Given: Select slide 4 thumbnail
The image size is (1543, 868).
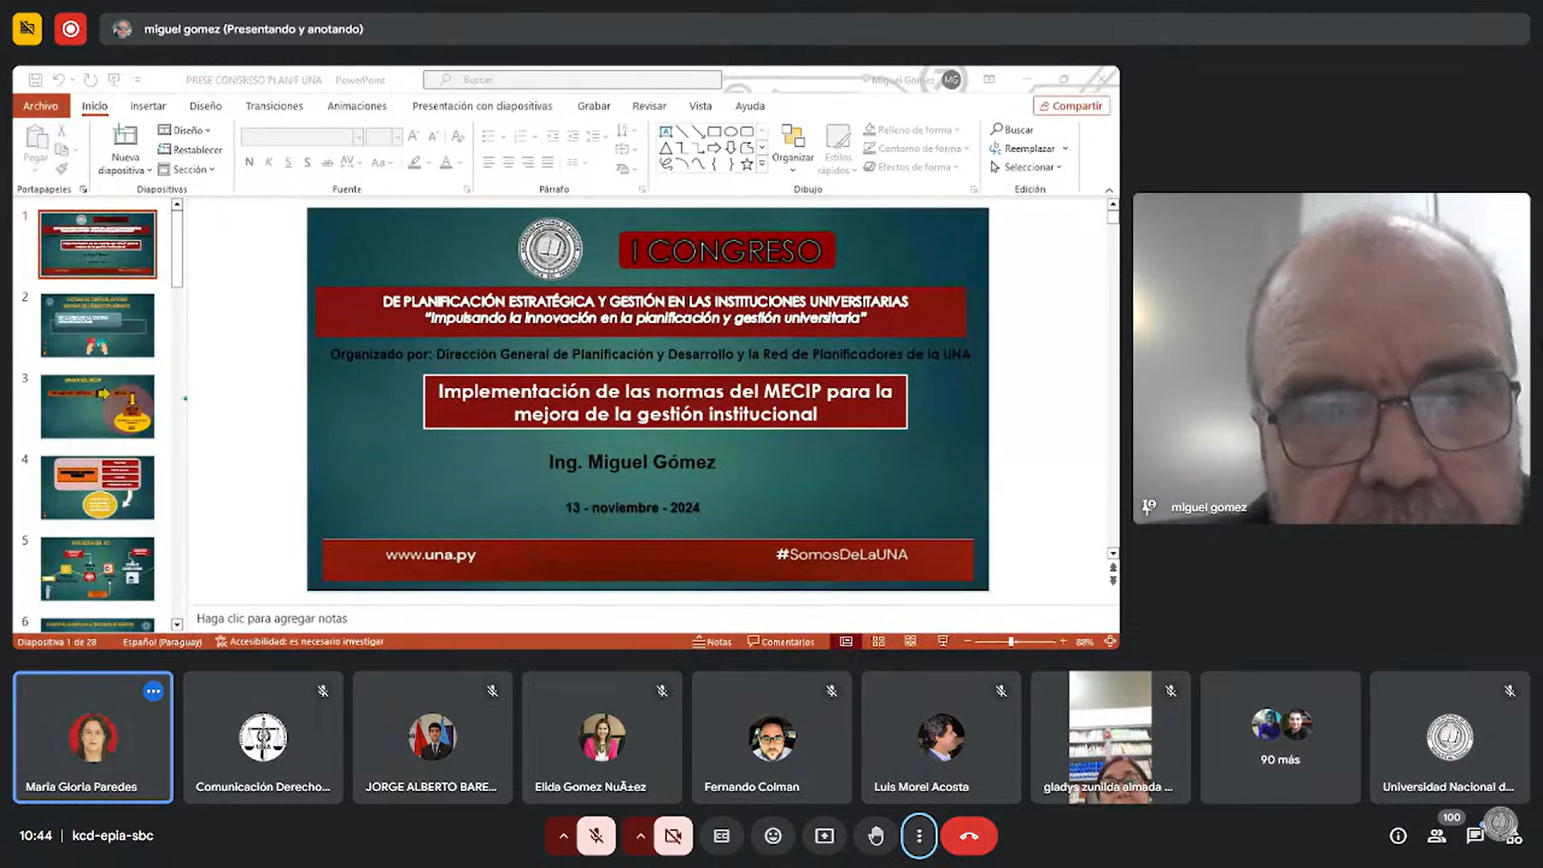Looking at the screenshot, I should pos(97,488).
